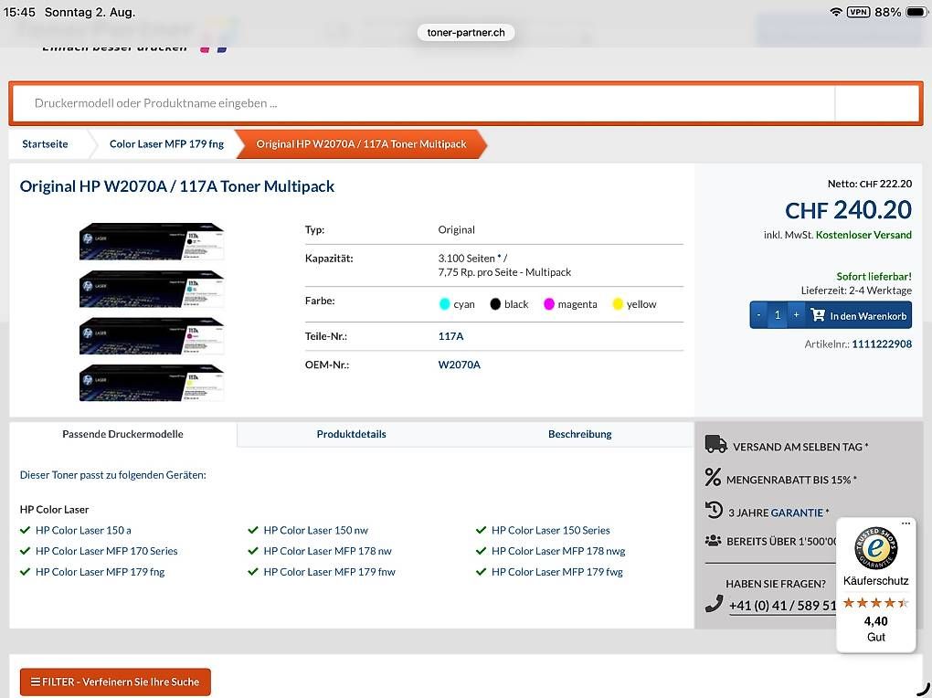Tap the toner-partner.ch address pill

[466, 32]
